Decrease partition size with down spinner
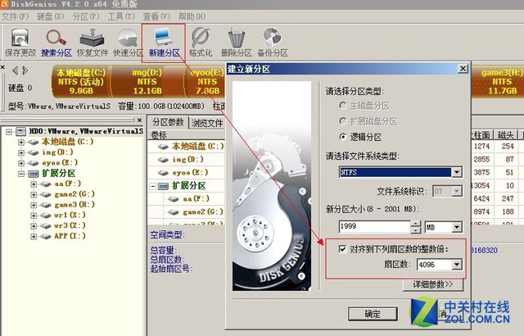The width and height of the screenshot is (524, 336). click(415, 230)
